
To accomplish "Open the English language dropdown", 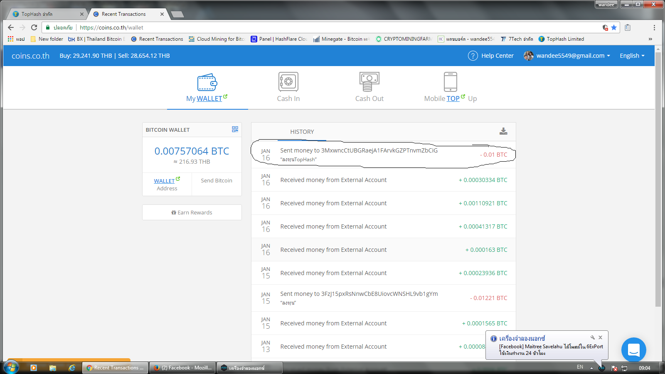I will pyautogui.click(x=632, y=56).
